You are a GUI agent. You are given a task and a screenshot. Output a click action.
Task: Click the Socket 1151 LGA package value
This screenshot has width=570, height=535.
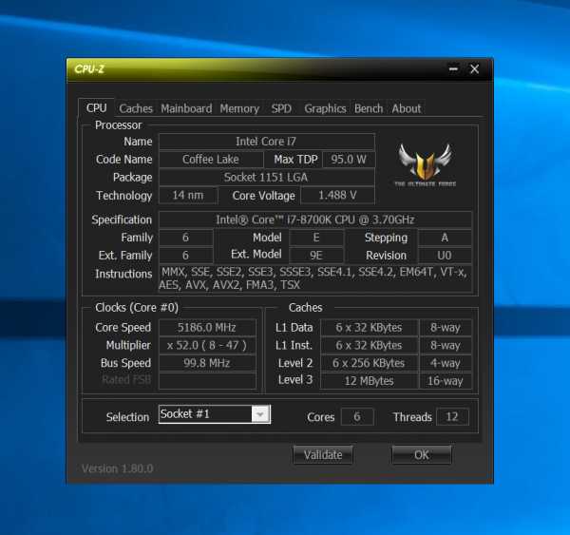[266, 177]
